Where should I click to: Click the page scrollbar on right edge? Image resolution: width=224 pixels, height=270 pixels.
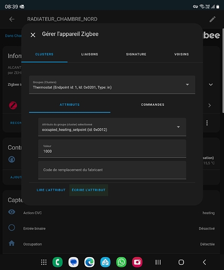223,71
